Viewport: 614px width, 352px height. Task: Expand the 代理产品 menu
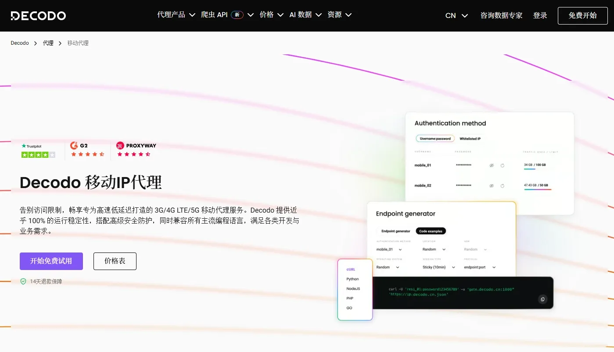coord(176,15)
